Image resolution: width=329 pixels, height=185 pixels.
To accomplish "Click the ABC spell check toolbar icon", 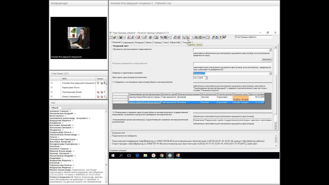I will pos(204,37).
